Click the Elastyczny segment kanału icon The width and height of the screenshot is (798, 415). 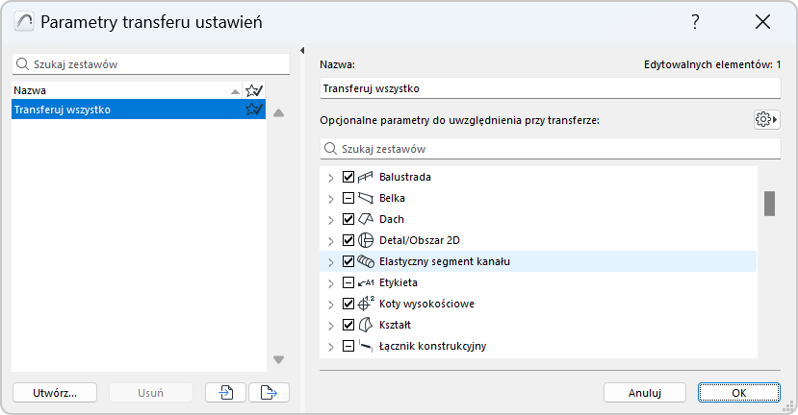366,261
